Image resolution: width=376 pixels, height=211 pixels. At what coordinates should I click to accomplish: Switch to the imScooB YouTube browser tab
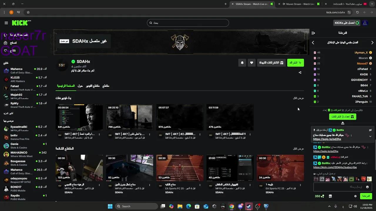[347, 4]
